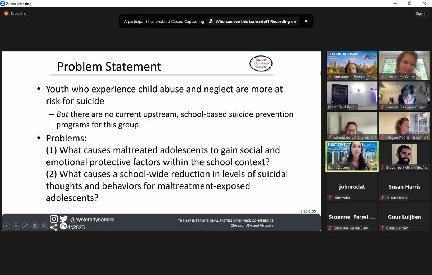Click the Instagram icon in the slide footer
The image size is (432, 275).
coord(54,219)
